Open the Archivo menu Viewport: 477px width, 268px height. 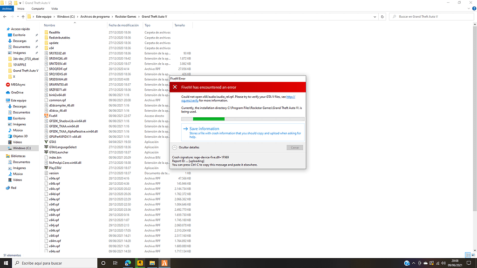coord(7,8)
